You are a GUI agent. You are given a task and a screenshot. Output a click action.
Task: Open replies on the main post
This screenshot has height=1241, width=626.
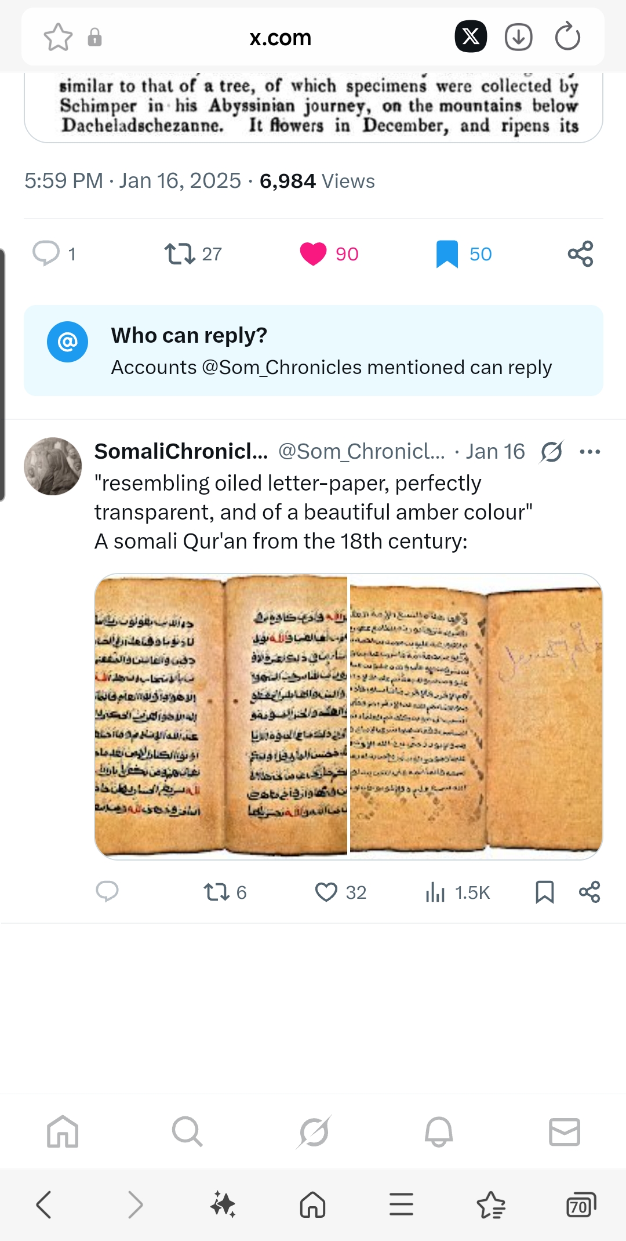click(x=46, y=253)
